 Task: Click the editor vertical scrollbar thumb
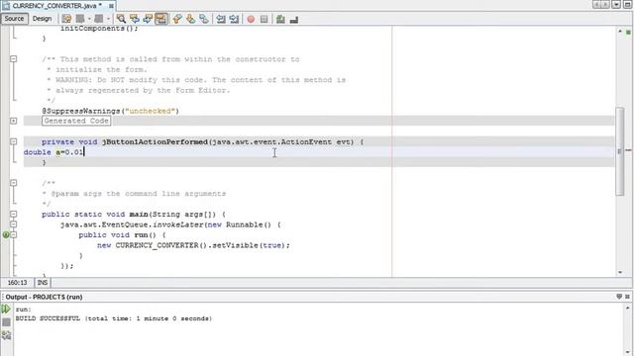[620, 151]
